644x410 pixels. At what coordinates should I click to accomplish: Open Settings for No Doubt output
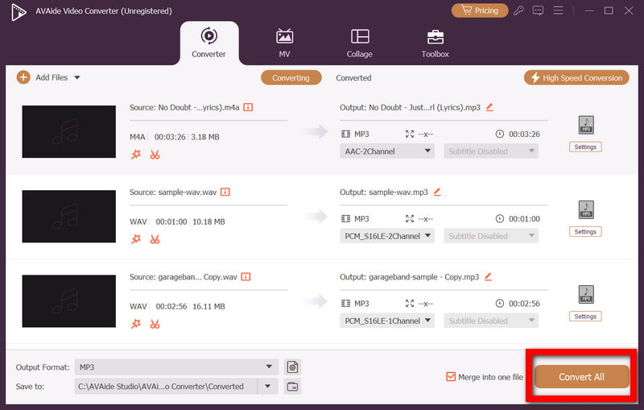click(585, 147)
